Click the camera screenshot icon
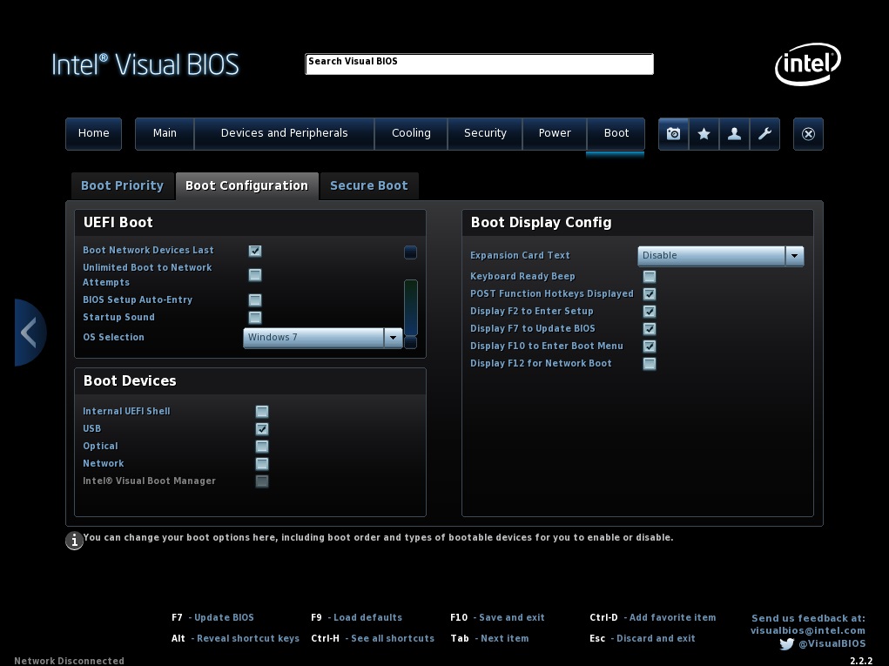This screenshot has width=889, height=666. (674, 134)
